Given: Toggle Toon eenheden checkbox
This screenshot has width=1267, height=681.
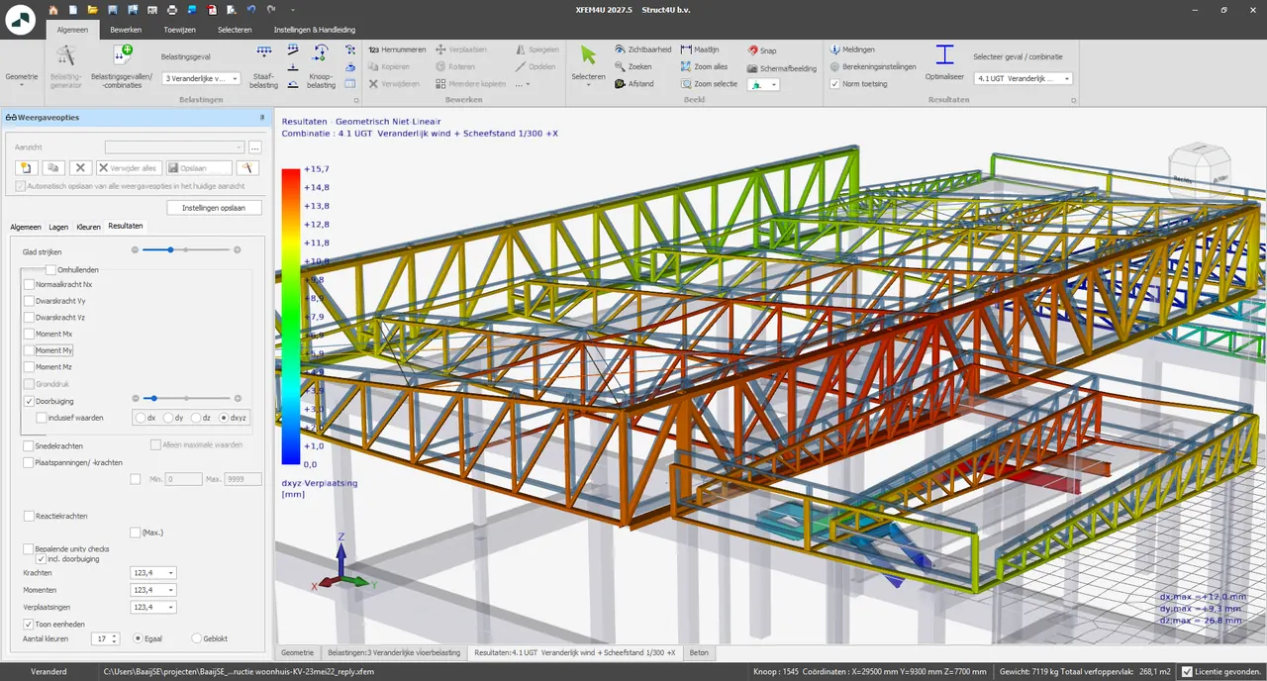Looking at the screenshot, I should point(28,624).
